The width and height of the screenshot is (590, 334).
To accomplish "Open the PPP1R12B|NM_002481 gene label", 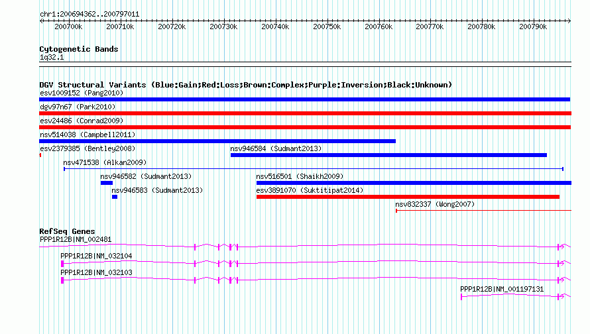I will tap(76, 240).
